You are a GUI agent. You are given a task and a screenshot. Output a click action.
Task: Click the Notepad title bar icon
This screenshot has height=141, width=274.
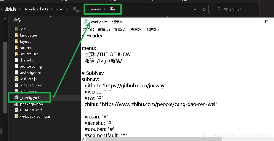(x=86, y=22)
